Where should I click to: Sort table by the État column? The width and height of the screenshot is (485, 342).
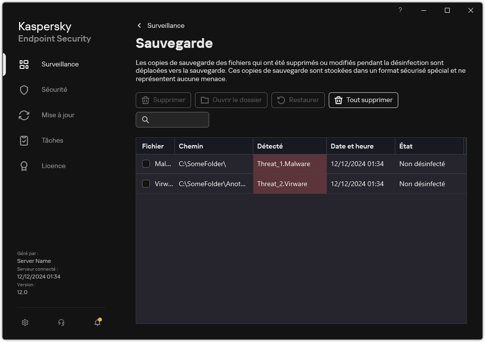(407, 146)
